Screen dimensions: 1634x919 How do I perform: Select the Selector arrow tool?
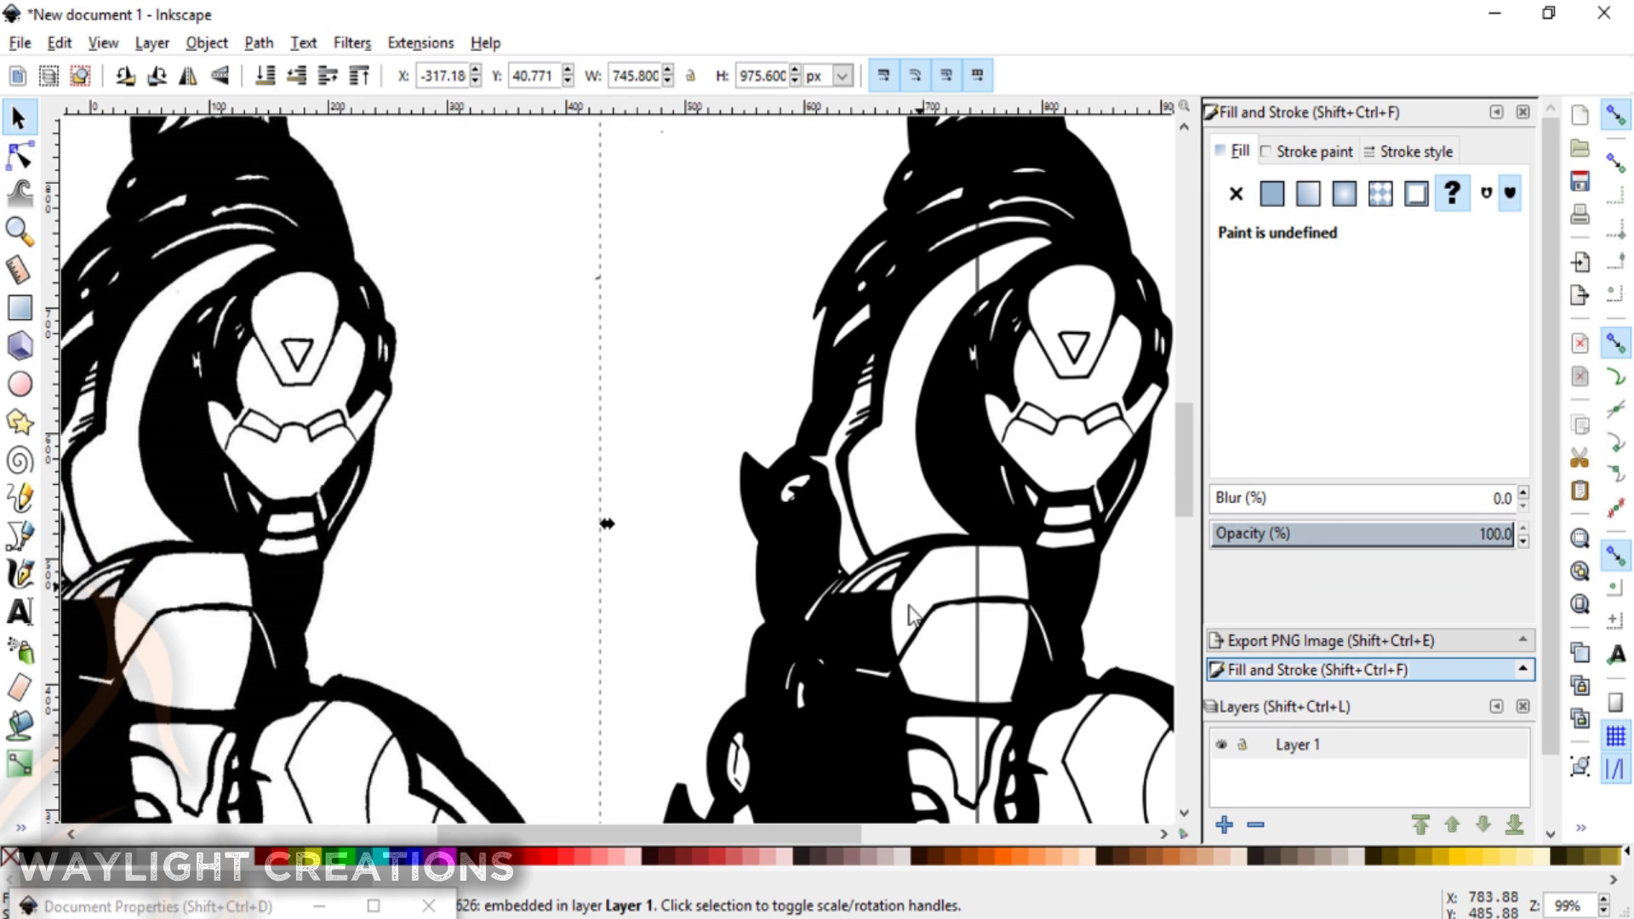tap(19, 117)
